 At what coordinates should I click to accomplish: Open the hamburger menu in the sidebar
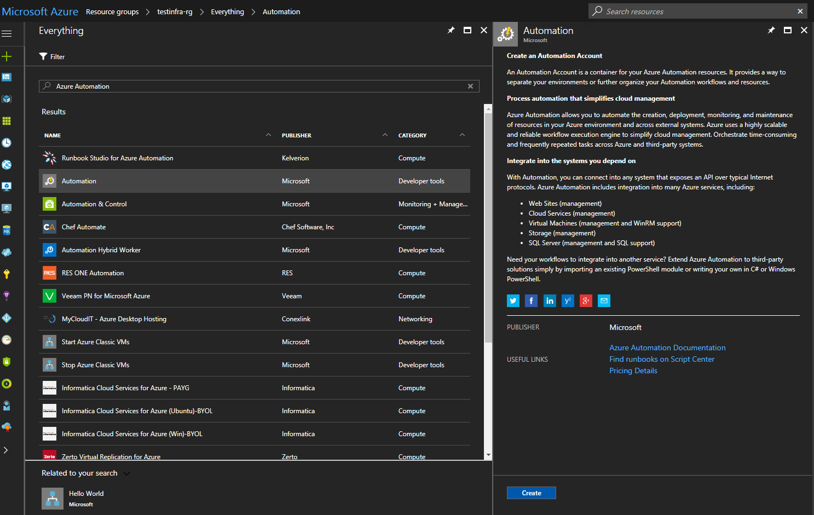pos(7,33)
